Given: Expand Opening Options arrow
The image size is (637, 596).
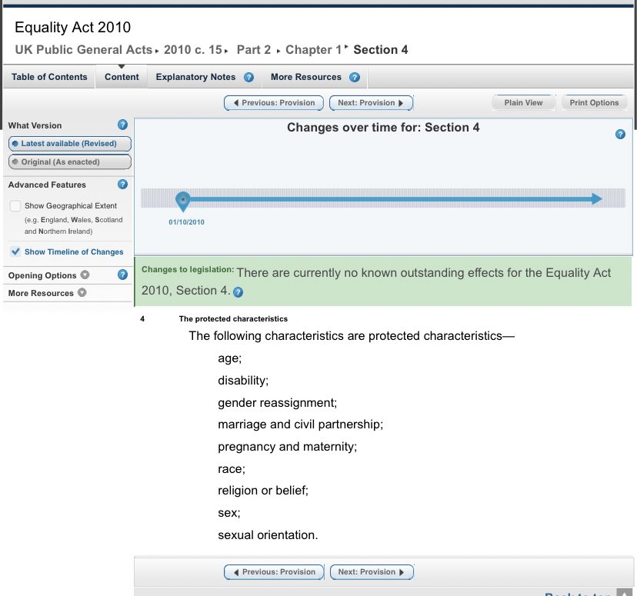Looking at the screenshot, I should coord(85,275).
